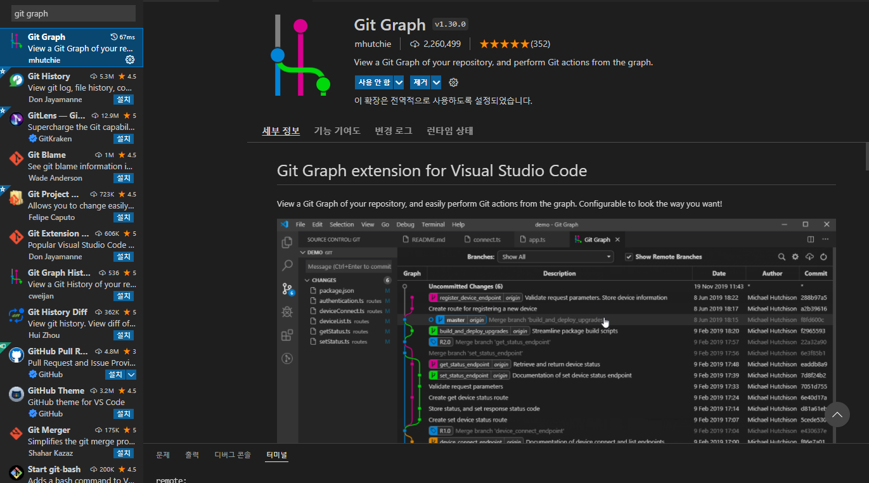Open the 터미널 panel tab
This screenshot has height=483, width=869.
pyautogui.click(x=276, y=455)
